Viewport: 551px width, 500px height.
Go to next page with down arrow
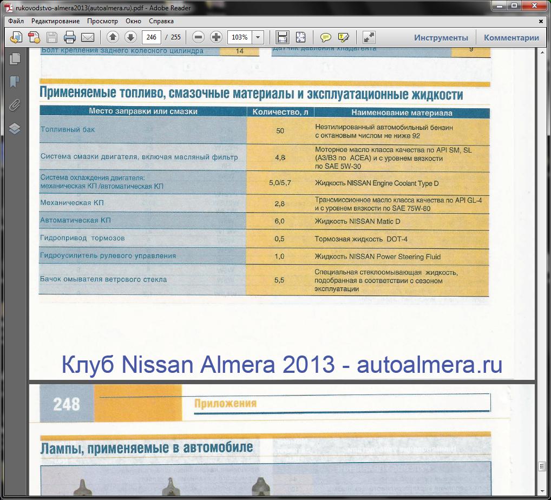pyautogui.click(x=131, y=37)
